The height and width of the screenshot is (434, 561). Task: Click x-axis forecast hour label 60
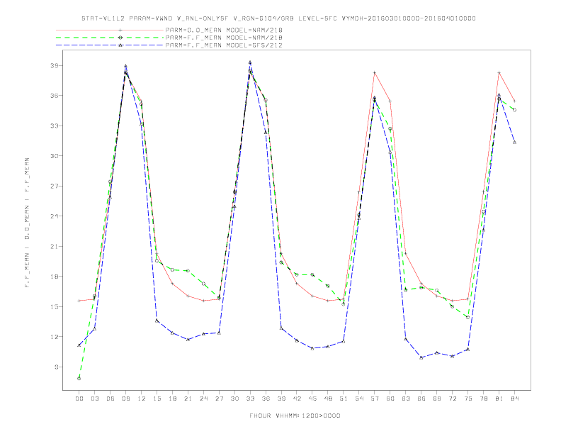[x=390, y=399]
